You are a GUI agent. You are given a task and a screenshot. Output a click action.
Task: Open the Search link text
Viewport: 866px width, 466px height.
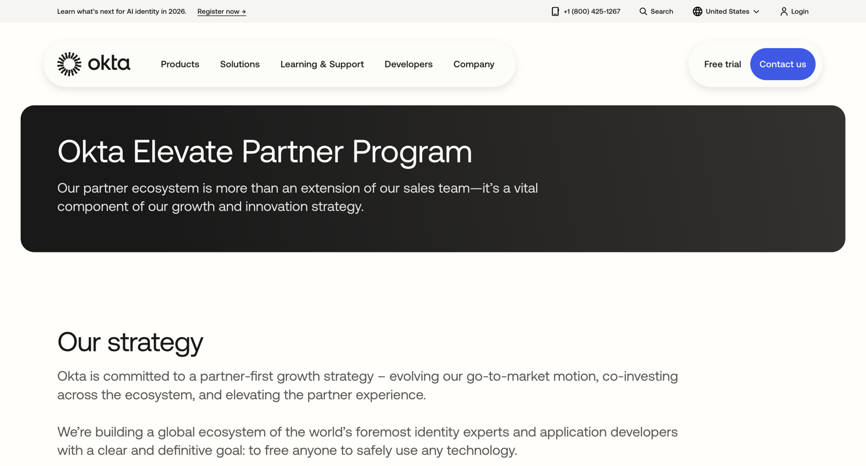click(x=662, y=11)
